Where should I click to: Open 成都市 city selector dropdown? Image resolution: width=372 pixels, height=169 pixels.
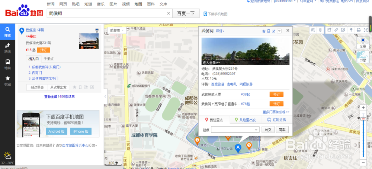(x=117, y=30)
